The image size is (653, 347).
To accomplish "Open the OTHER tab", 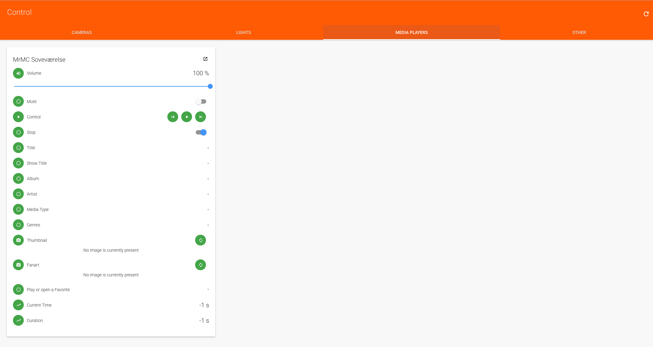I will [579, 32].
